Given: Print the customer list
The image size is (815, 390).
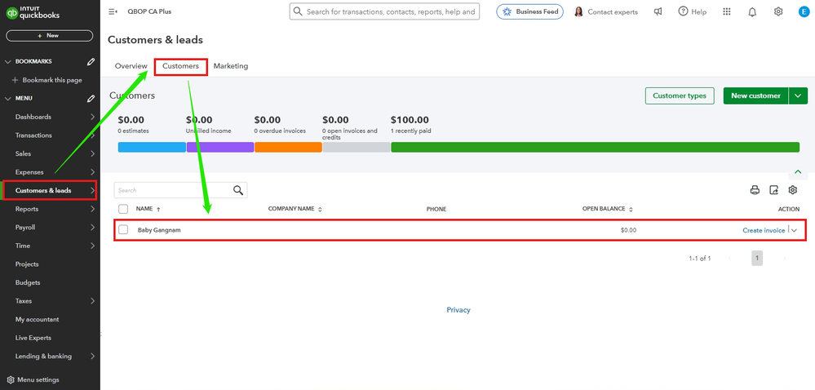Looking at the screenshot, I should pos(755,190).
